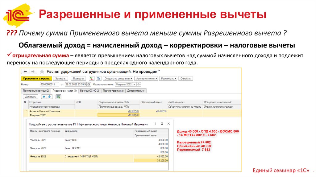Click the applied deductions cell 40 000,00
Image resolution: width=316 pixels, height=177 pixels.
tap(118, 115)
